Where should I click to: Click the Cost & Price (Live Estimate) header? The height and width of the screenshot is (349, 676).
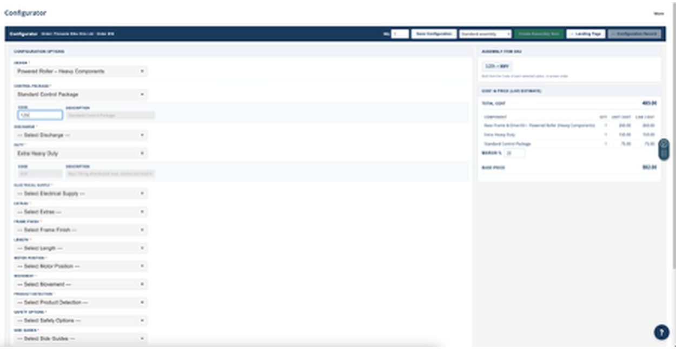tap(512, 91)
